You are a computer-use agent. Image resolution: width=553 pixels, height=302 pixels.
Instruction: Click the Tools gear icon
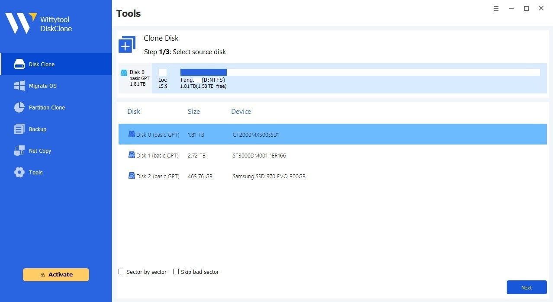[x=19, y=172]
